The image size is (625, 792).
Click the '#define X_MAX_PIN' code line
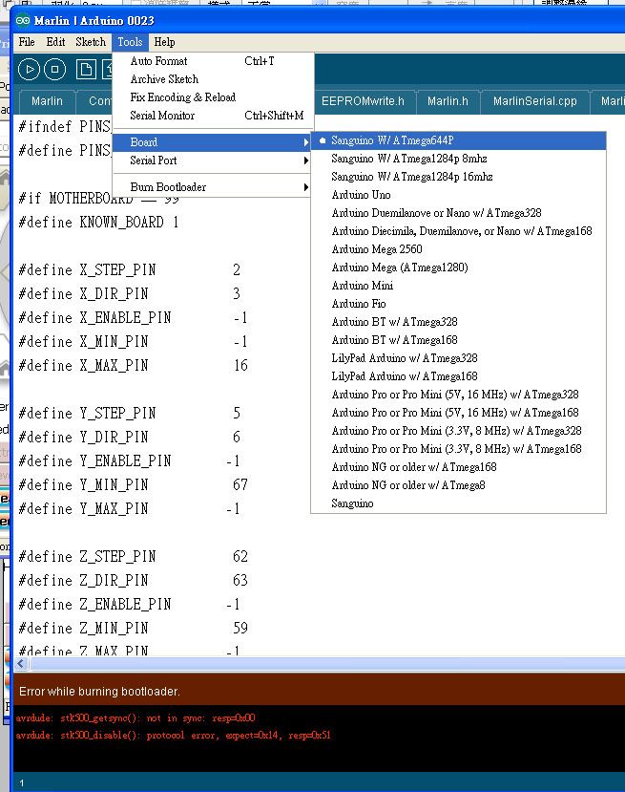tap(134, 366)
